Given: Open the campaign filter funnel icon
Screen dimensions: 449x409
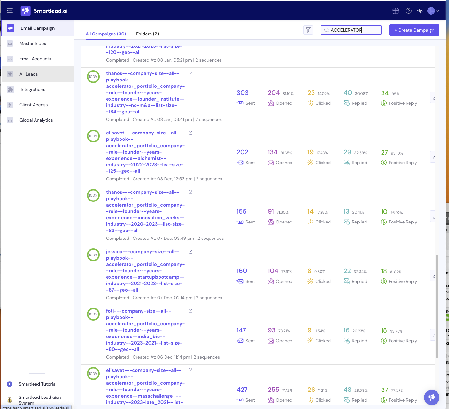Looking at the screenshot, I should (308, 30).
